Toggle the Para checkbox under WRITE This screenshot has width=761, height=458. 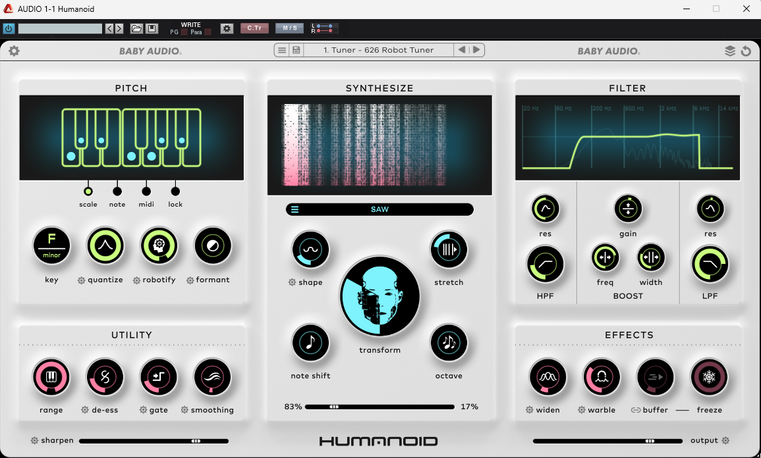[x=208, y=32]
